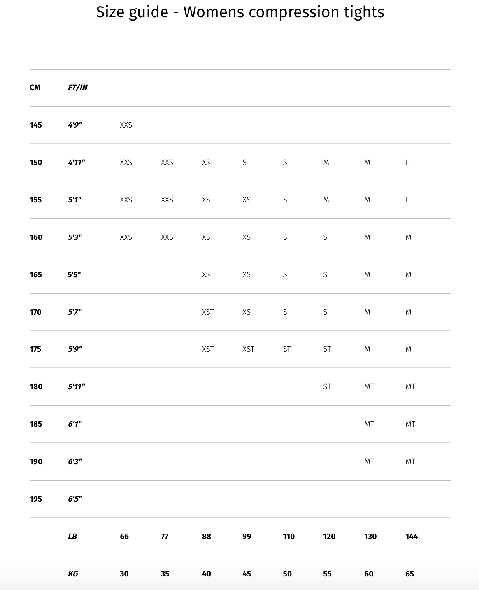
Task: Select the 4'11" height label
Action: (x=77, y=163)
